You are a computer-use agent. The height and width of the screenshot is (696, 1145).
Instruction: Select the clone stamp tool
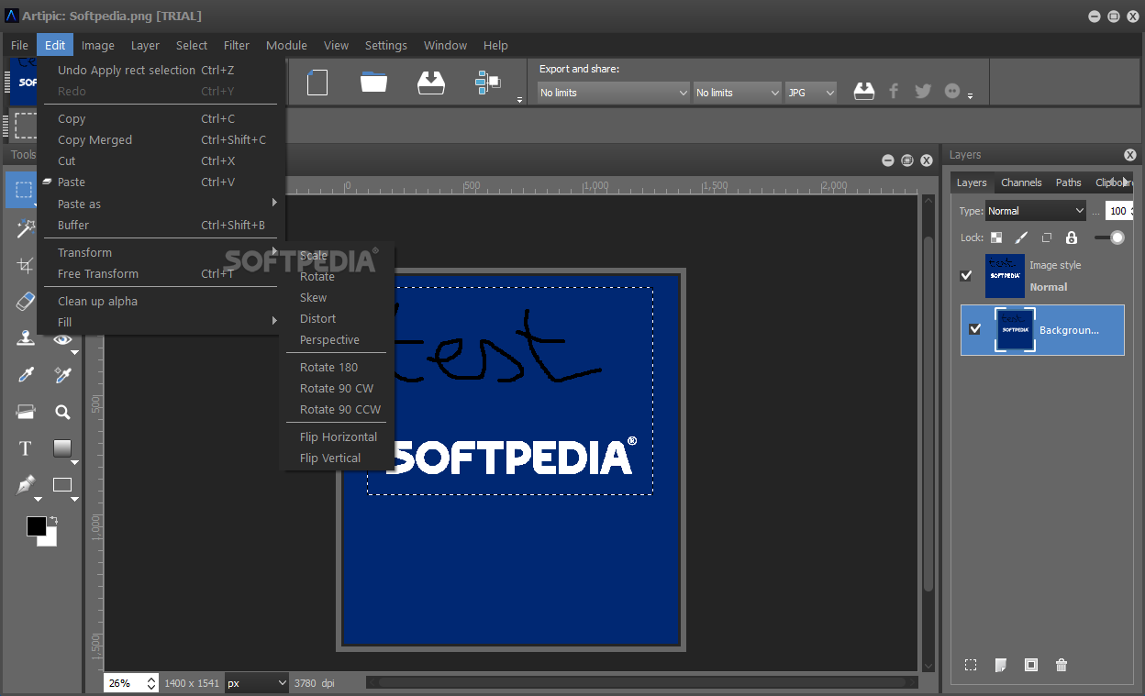(25, 338)
